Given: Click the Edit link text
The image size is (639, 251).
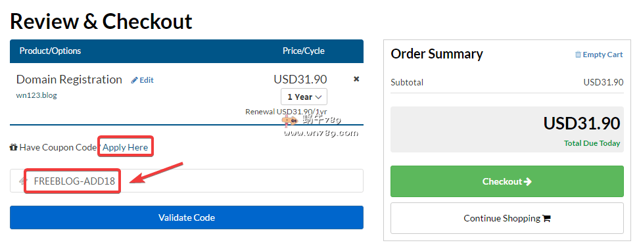Looking at the screenshot, I should pos(147,80).
